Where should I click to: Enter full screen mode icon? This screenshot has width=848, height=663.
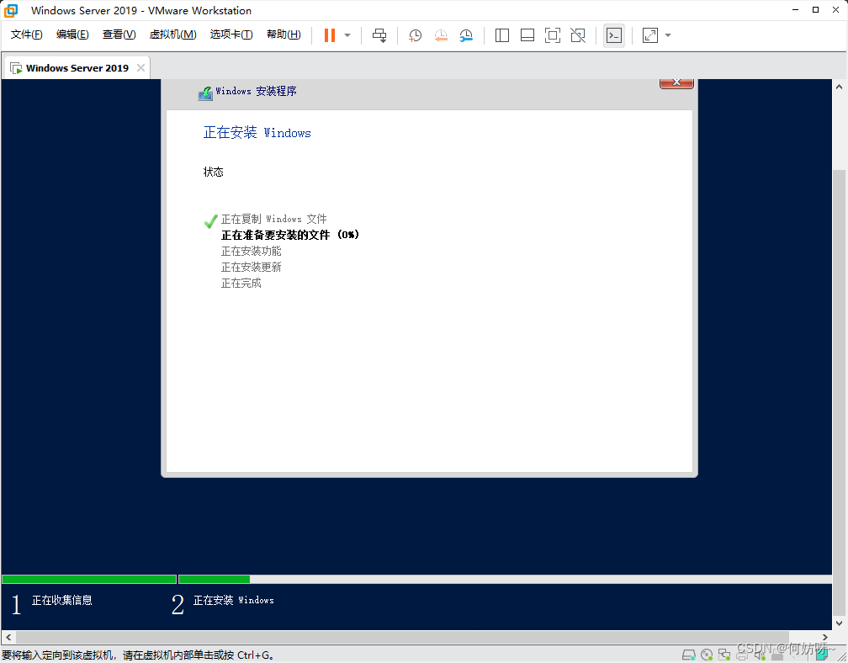point(552,35)
